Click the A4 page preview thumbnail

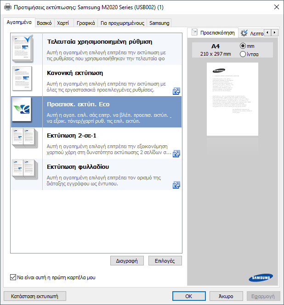click(233, 99)
